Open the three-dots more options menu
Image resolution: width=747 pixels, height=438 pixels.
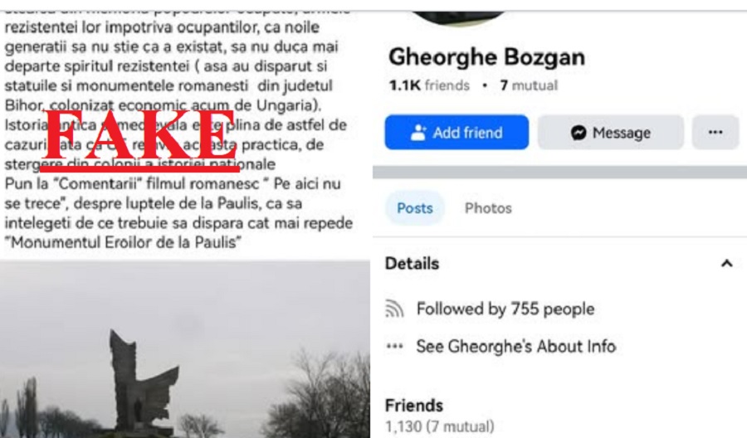coord(715,133)
